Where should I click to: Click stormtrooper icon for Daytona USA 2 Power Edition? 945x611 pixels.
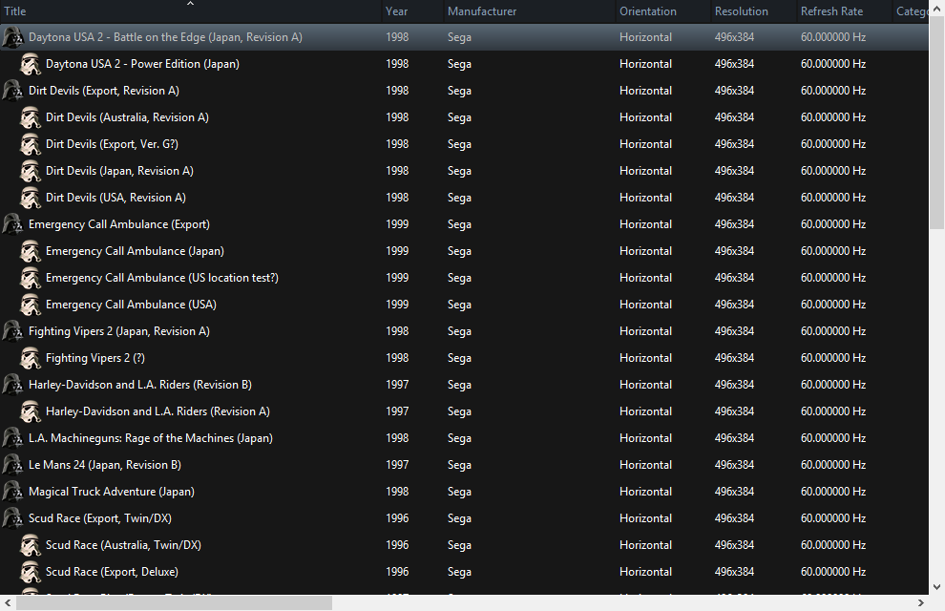30,64
